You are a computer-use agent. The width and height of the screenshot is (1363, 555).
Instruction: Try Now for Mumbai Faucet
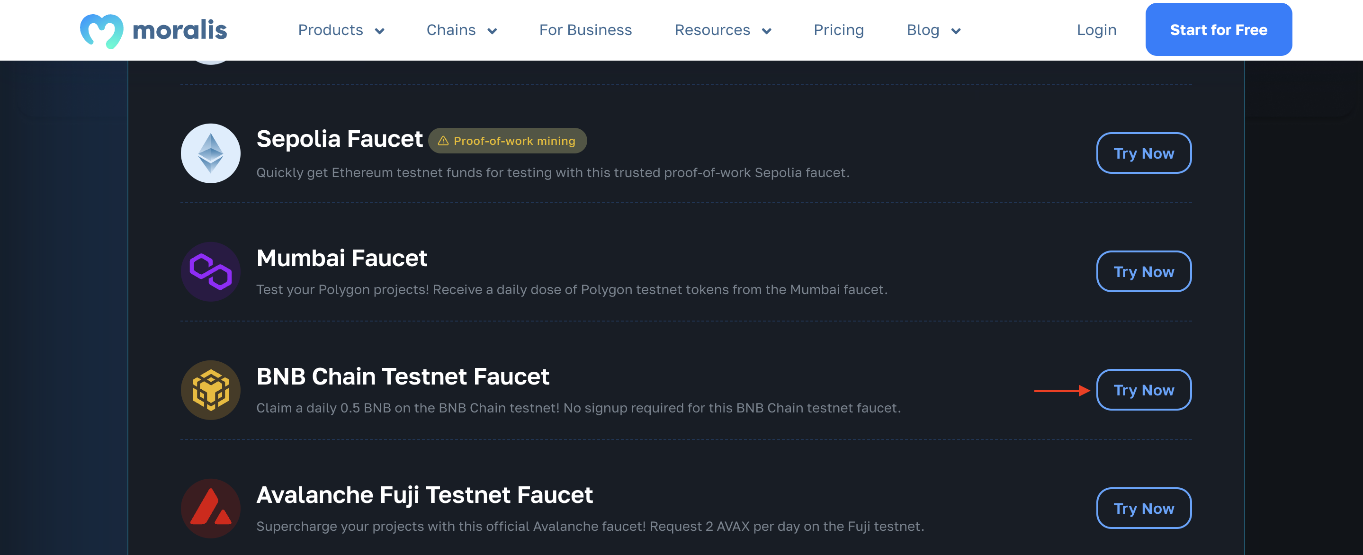(x=1143, y=272)
